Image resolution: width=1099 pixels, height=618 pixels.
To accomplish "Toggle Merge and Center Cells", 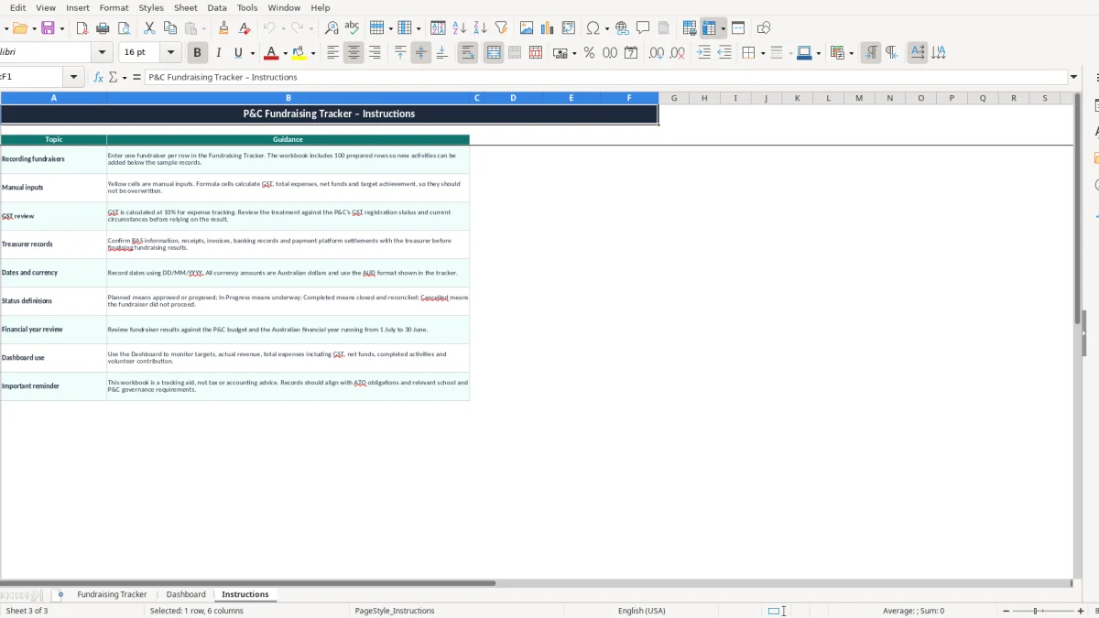I will coord(493,53).
